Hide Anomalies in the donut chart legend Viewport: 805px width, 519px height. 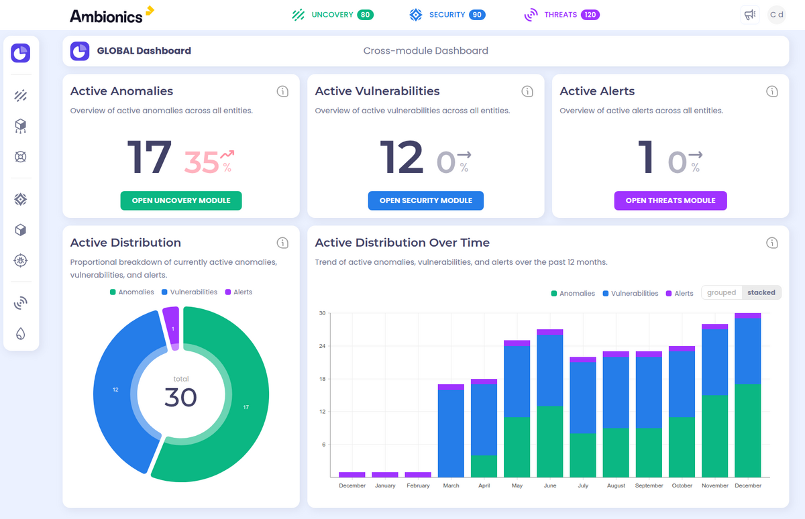(x=132, y=292)
